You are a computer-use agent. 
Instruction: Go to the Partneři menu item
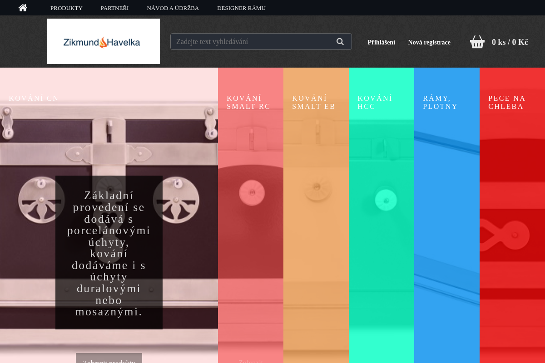114,8
